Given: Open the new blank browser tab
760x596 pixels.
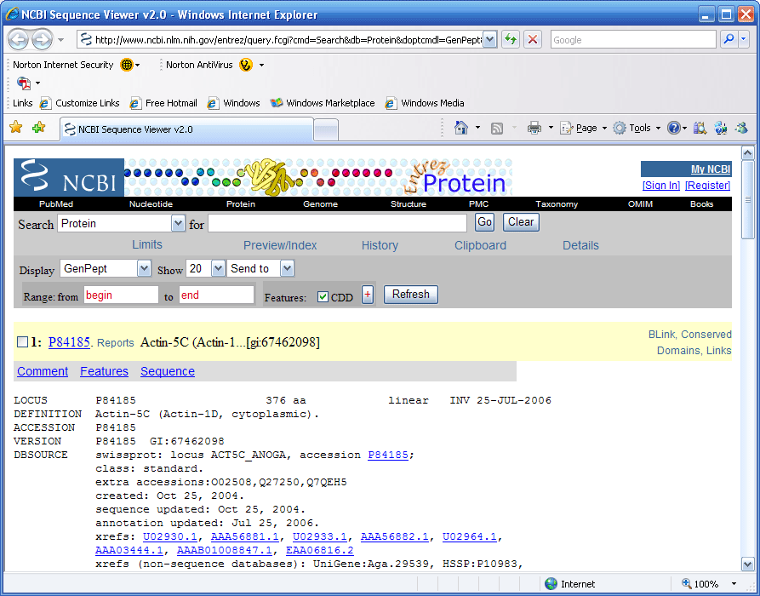Looking at the screenshot, I should pyautogui.click(x=326, y=130).
